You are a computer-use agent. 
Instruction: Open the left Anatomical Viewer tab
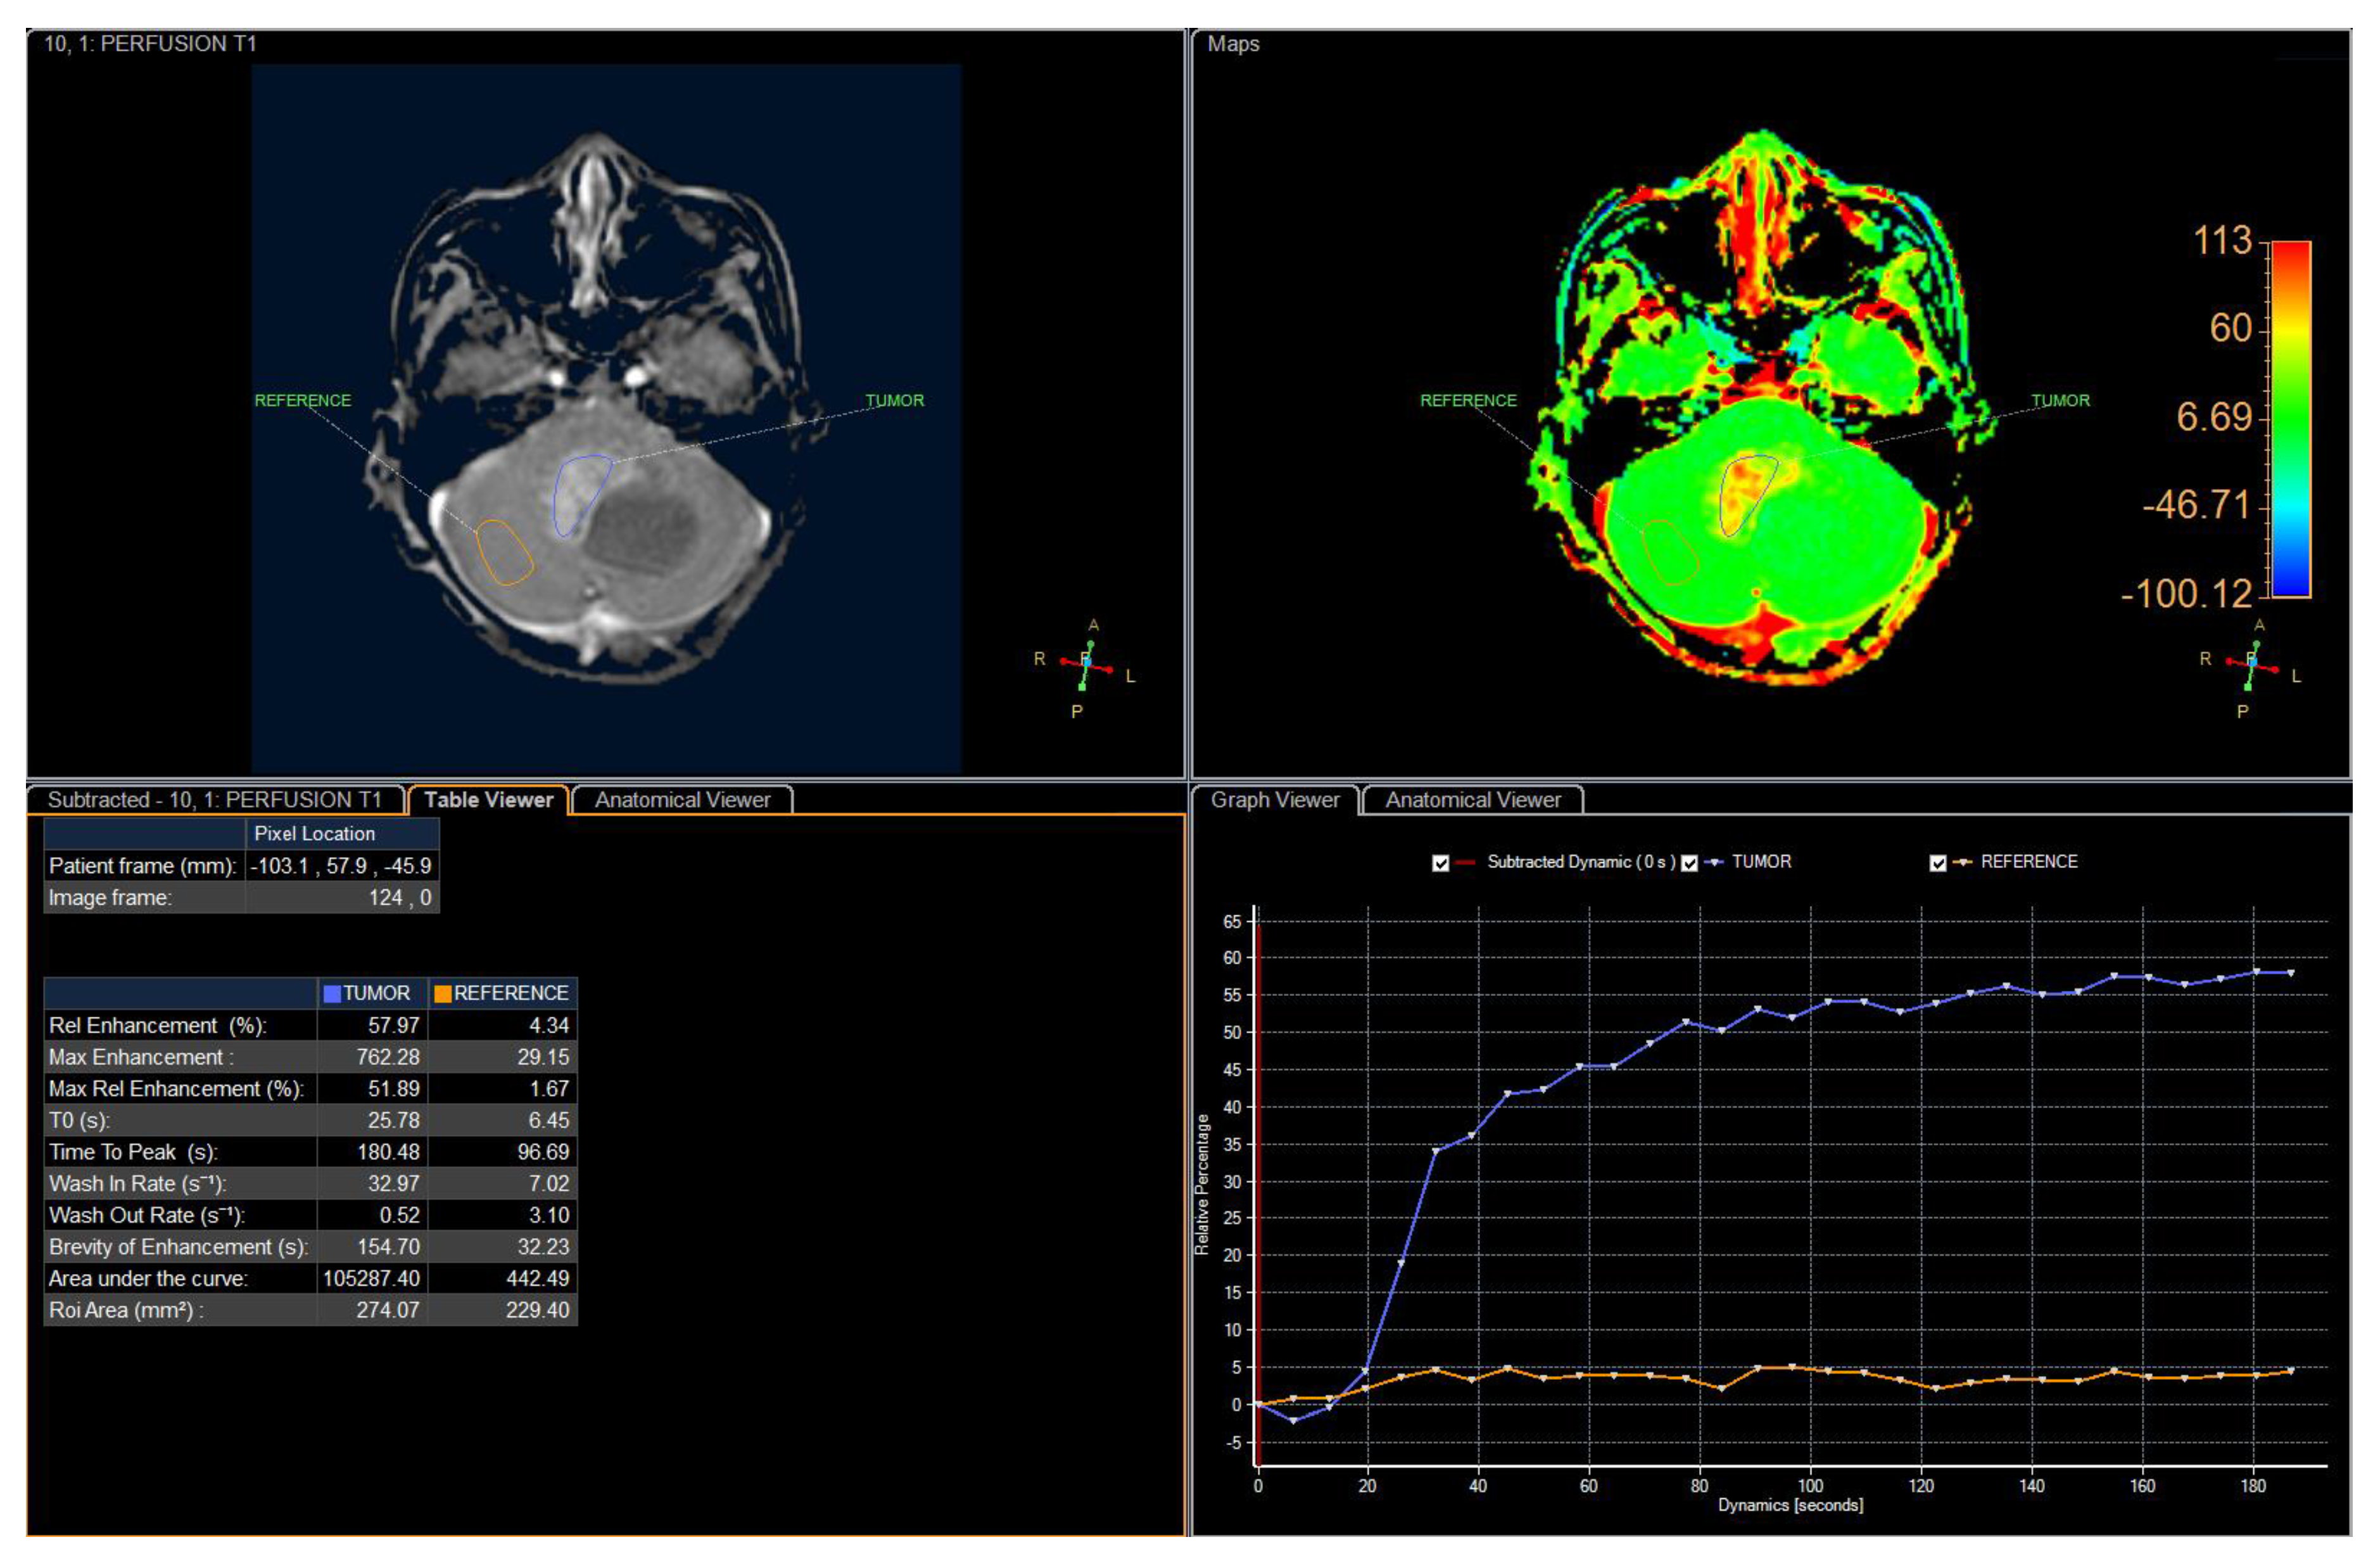682,800
